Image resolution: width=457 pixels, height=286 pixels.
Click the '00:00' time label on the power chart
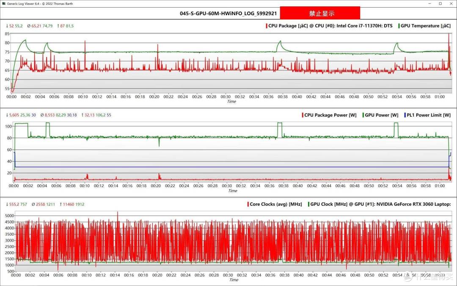[14, 185]
